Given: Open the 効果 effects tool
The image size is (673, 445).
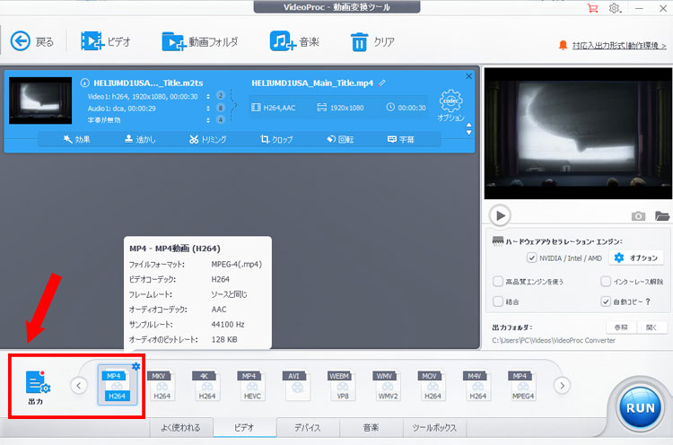Looking at the screenshot, I should pyautogui.click(x=76, y=139).
